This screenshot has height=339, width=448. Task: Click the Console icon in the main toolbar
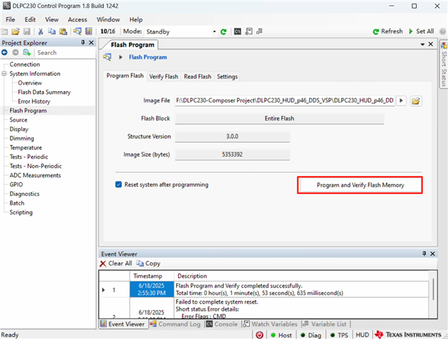(237, 31)
